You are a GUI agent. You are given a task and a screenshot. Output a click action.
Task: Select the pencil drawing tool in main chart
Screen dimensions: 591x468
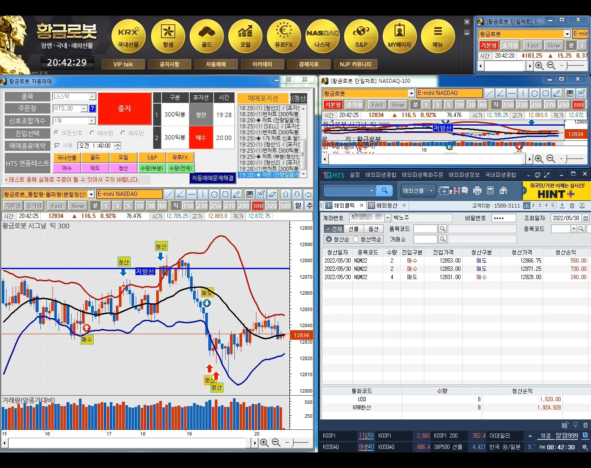click(x=237, y=194)
